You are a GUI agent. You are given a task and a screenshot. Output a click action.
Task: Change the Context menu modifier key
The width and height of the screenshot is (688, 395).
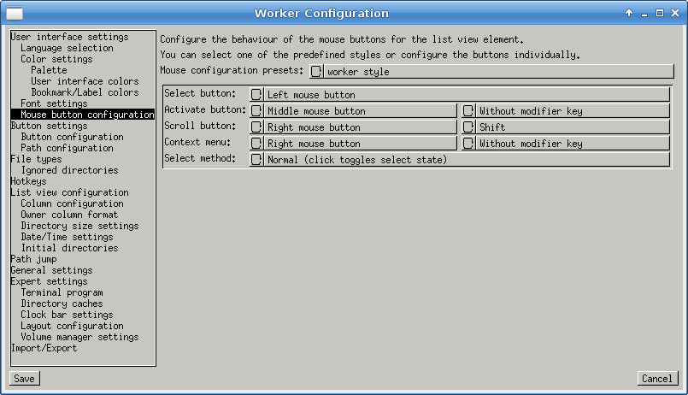pyautogui.click(x=572, y=144)
